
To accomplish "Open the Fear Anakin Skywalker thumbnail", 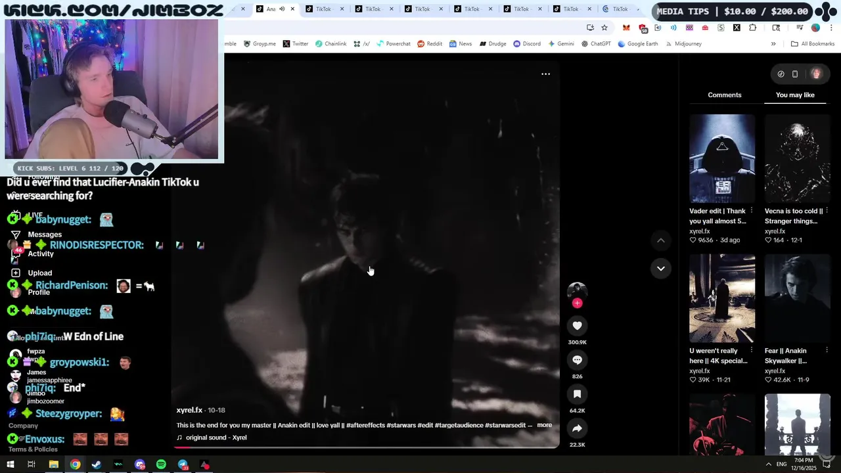I will (x=797, y=298).
